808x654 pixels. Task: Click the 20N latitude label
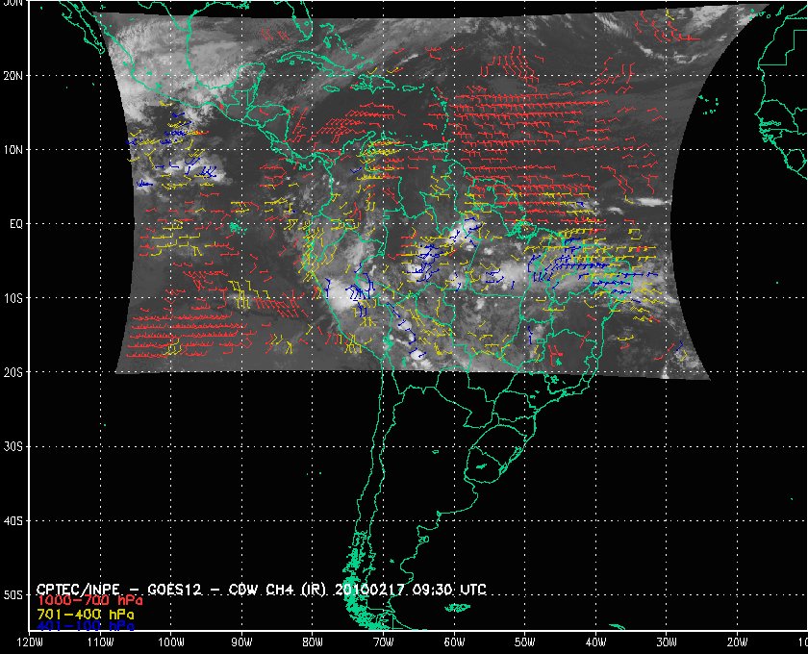(x=13, y=76)
